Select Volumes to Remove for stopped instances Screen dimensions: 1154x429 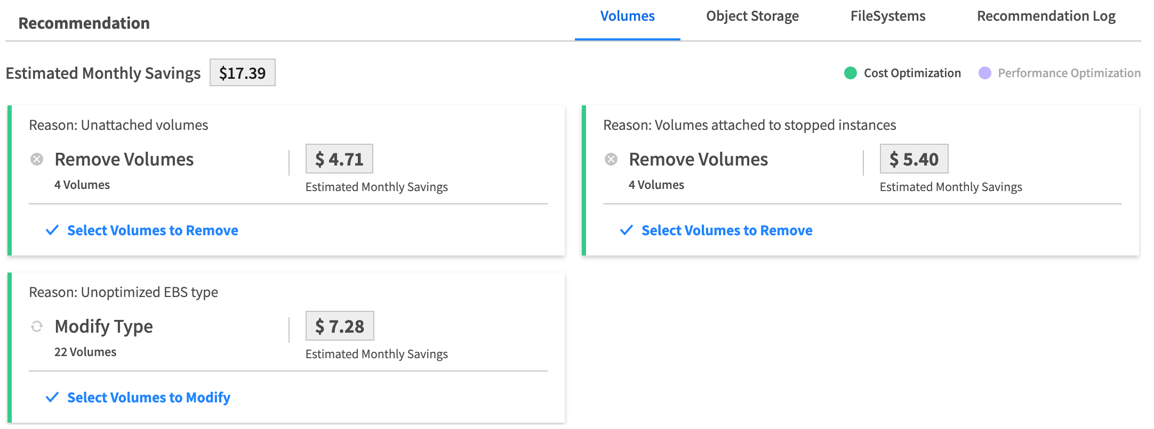(x=727, y=230)
